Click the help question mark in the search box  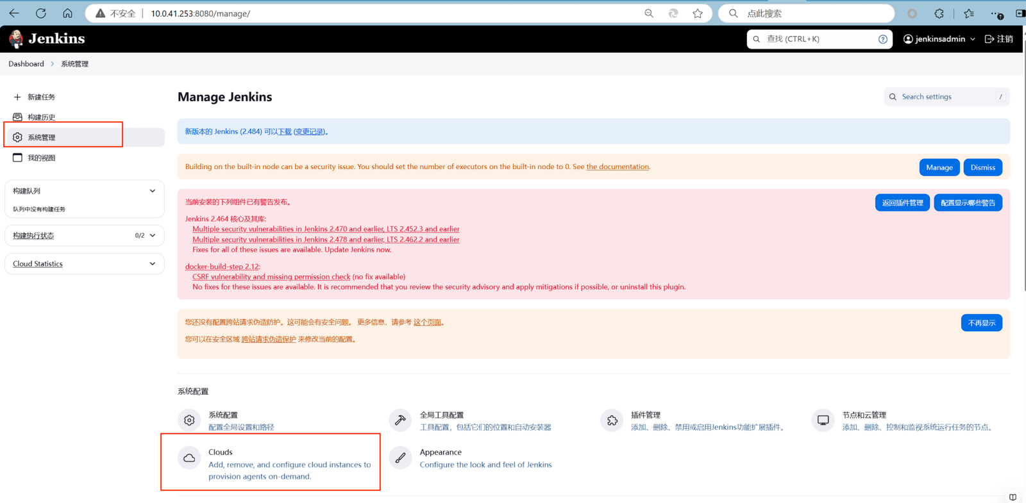[883, 39]
